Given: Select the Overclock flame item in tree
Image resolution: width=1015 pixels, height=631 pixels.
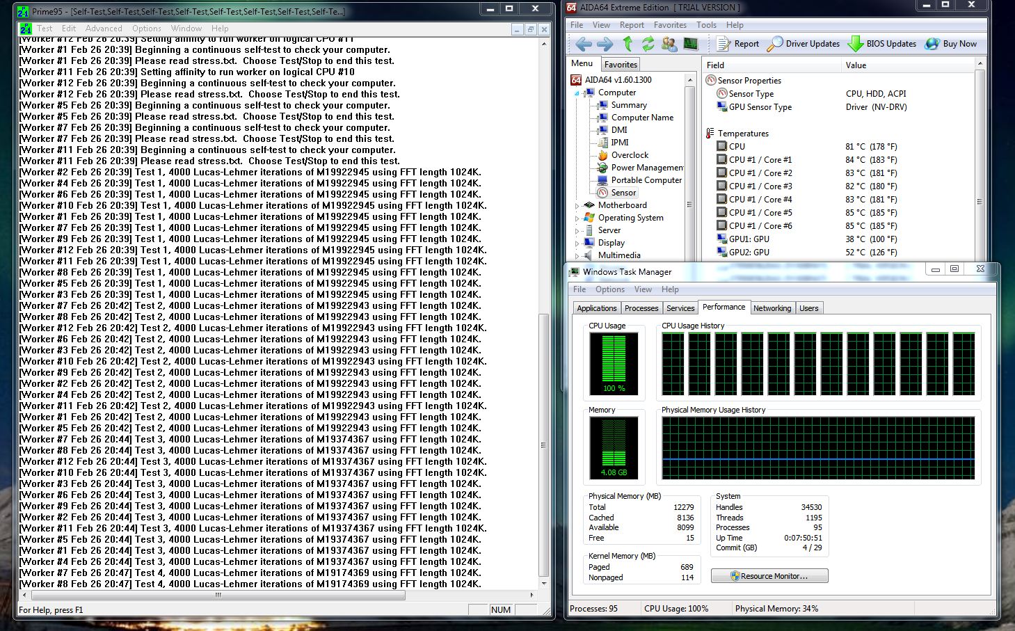Looking at the screenshot, I should pyautogui.click(x=623, y=155).
